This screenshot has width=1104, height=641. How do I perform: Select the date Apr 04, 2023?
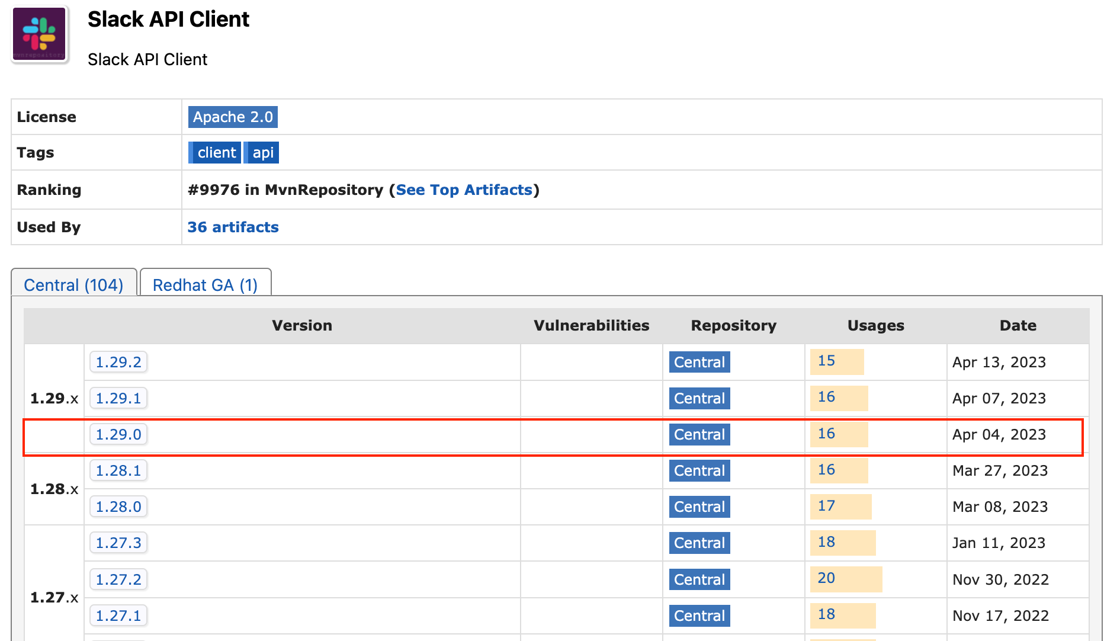999,435
